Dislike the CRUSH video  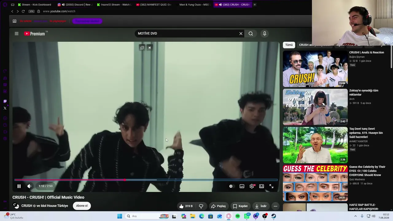pyautogui.click(x=201, y=206)
